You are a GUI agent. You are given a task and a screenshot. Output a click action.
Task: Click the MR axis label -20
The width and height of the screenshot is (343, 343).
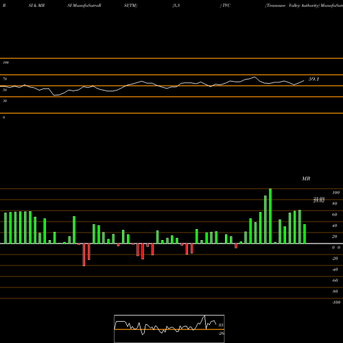[x=335, y=259]
